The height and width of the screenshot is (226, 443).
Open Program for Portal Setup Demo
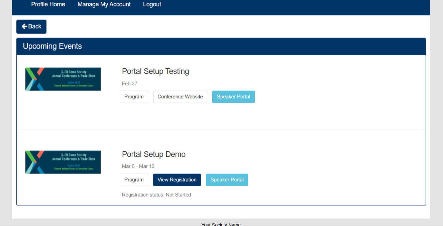(x=134, y=180)
